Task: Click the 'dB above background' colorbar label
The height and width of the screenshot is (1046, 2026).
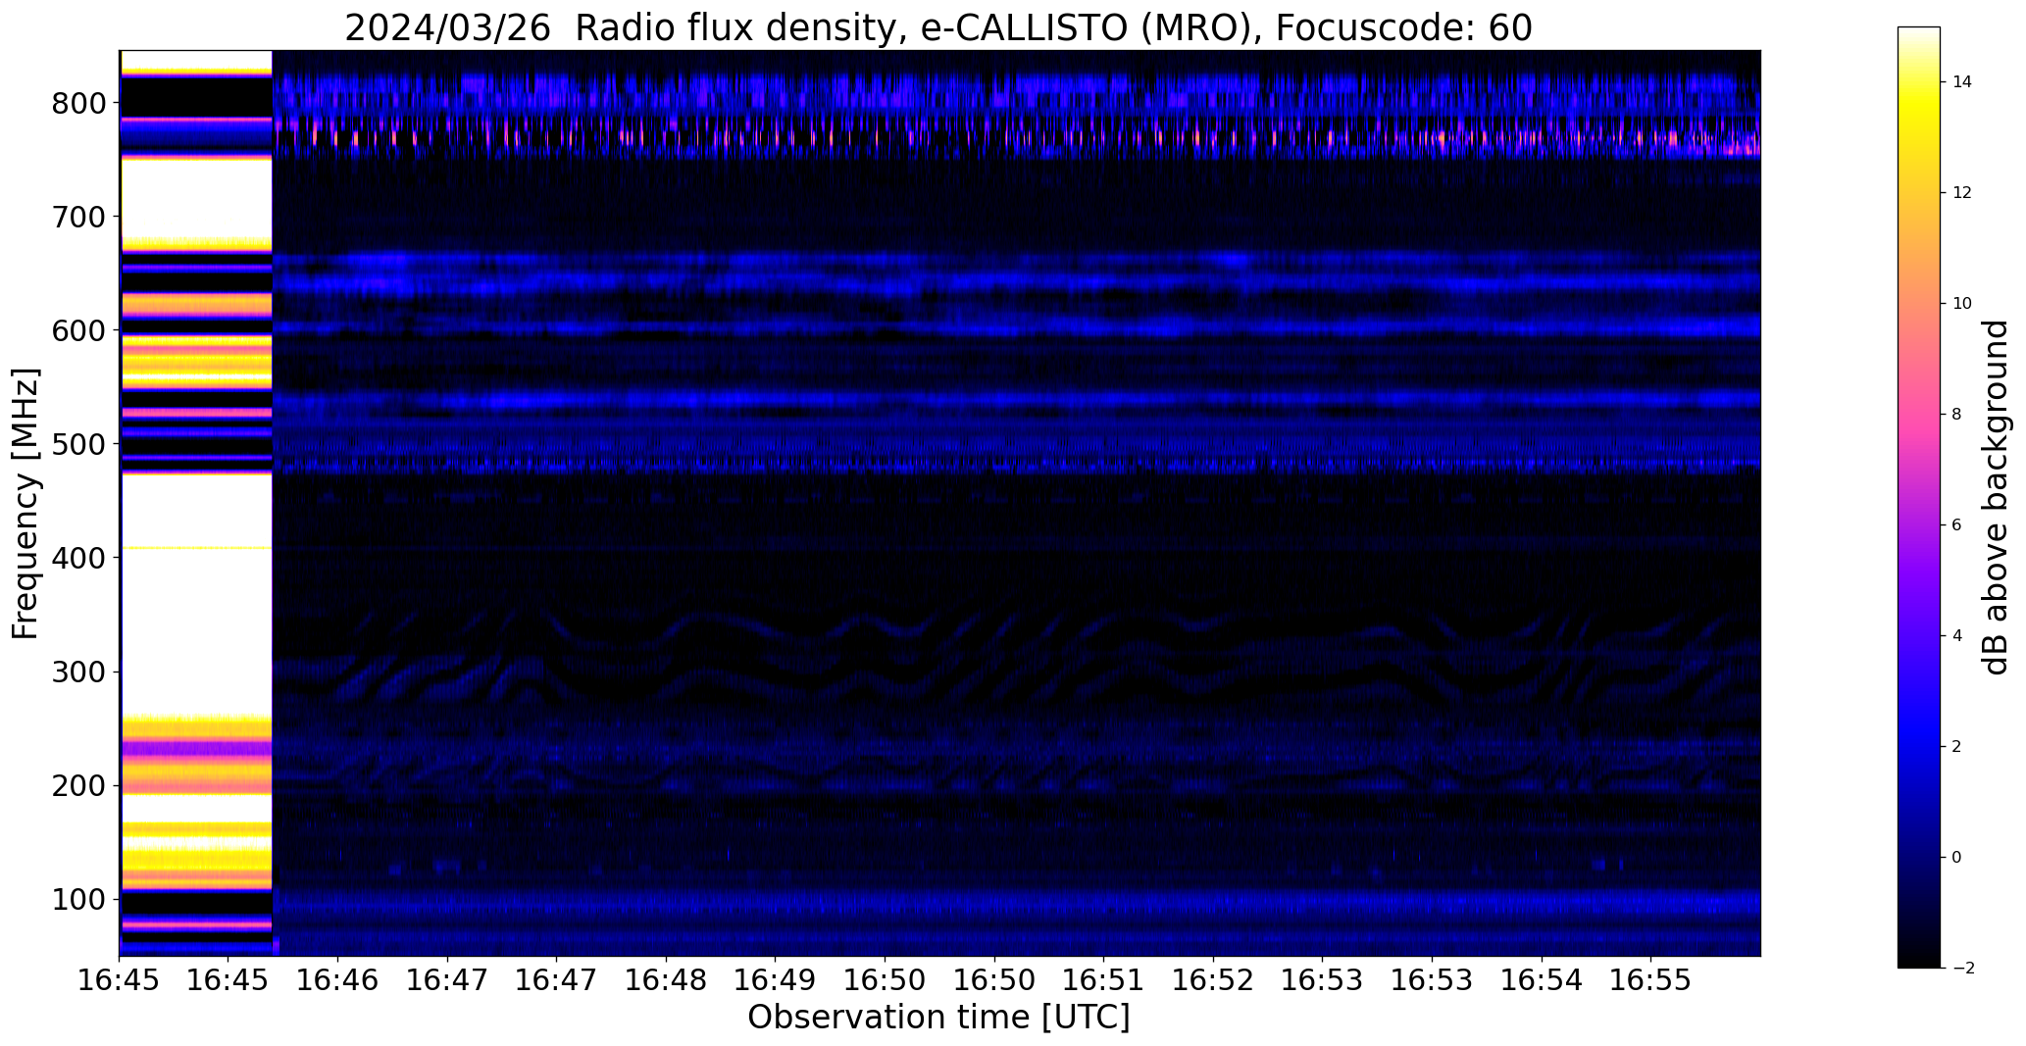Action: 1995,497
